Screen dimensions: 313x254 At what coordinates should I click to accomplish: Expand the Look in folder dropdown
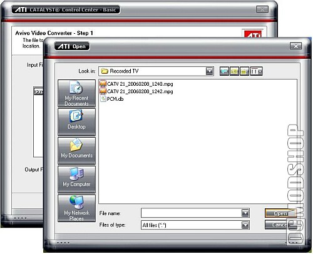[x=210, y=71]
